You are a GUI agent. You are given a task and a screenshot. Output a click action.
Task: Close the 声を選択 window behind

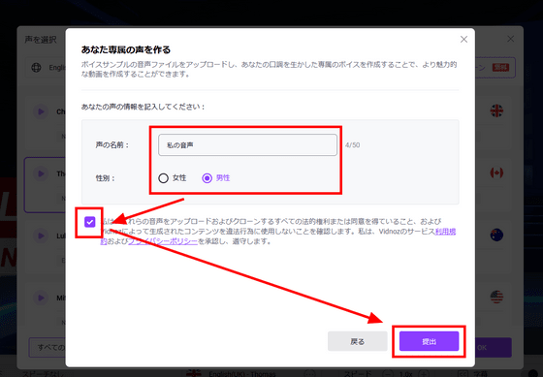510,39
